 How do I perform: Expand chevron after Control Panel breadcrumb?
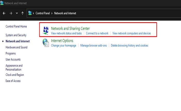pos(52,13)
